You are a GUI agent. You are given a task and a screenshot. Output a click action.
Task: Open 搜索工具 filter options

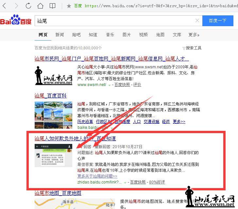[192, 48]
